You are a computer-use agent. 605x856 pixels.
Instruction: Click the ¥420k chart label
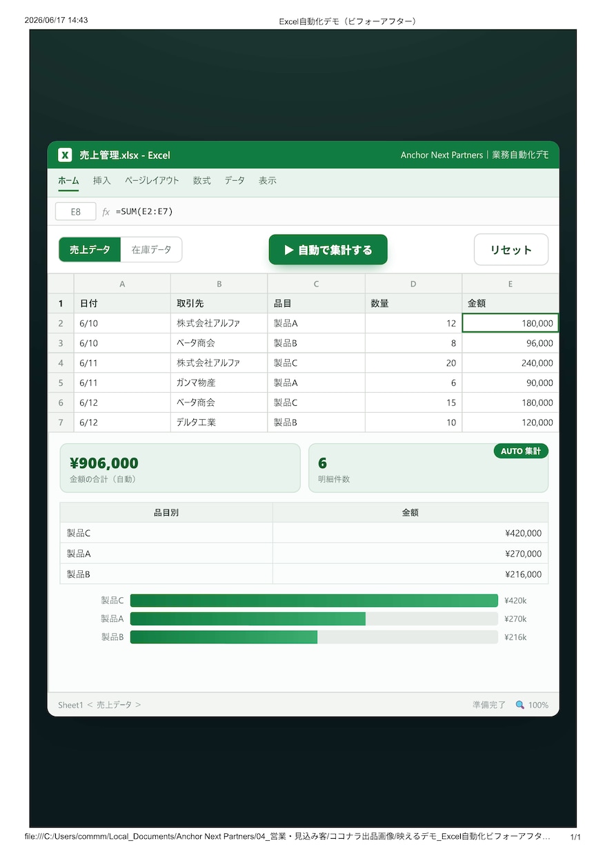pyautogui.click(x=515, y=601)
